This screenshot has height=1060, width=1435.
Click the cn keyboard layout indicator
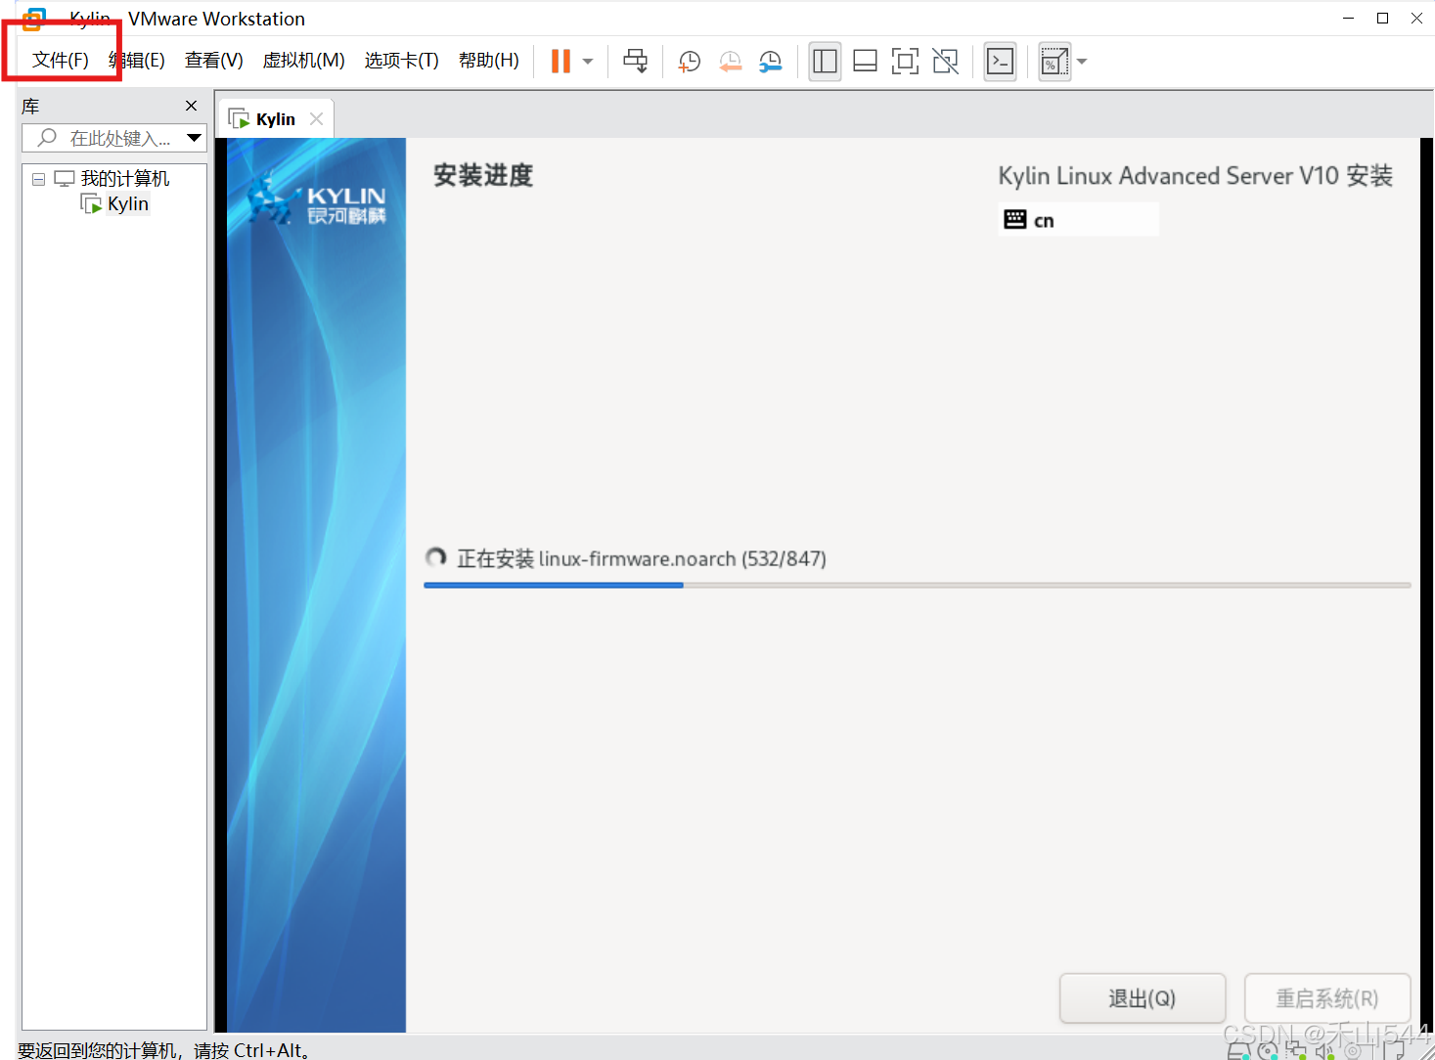(1078, 220)
